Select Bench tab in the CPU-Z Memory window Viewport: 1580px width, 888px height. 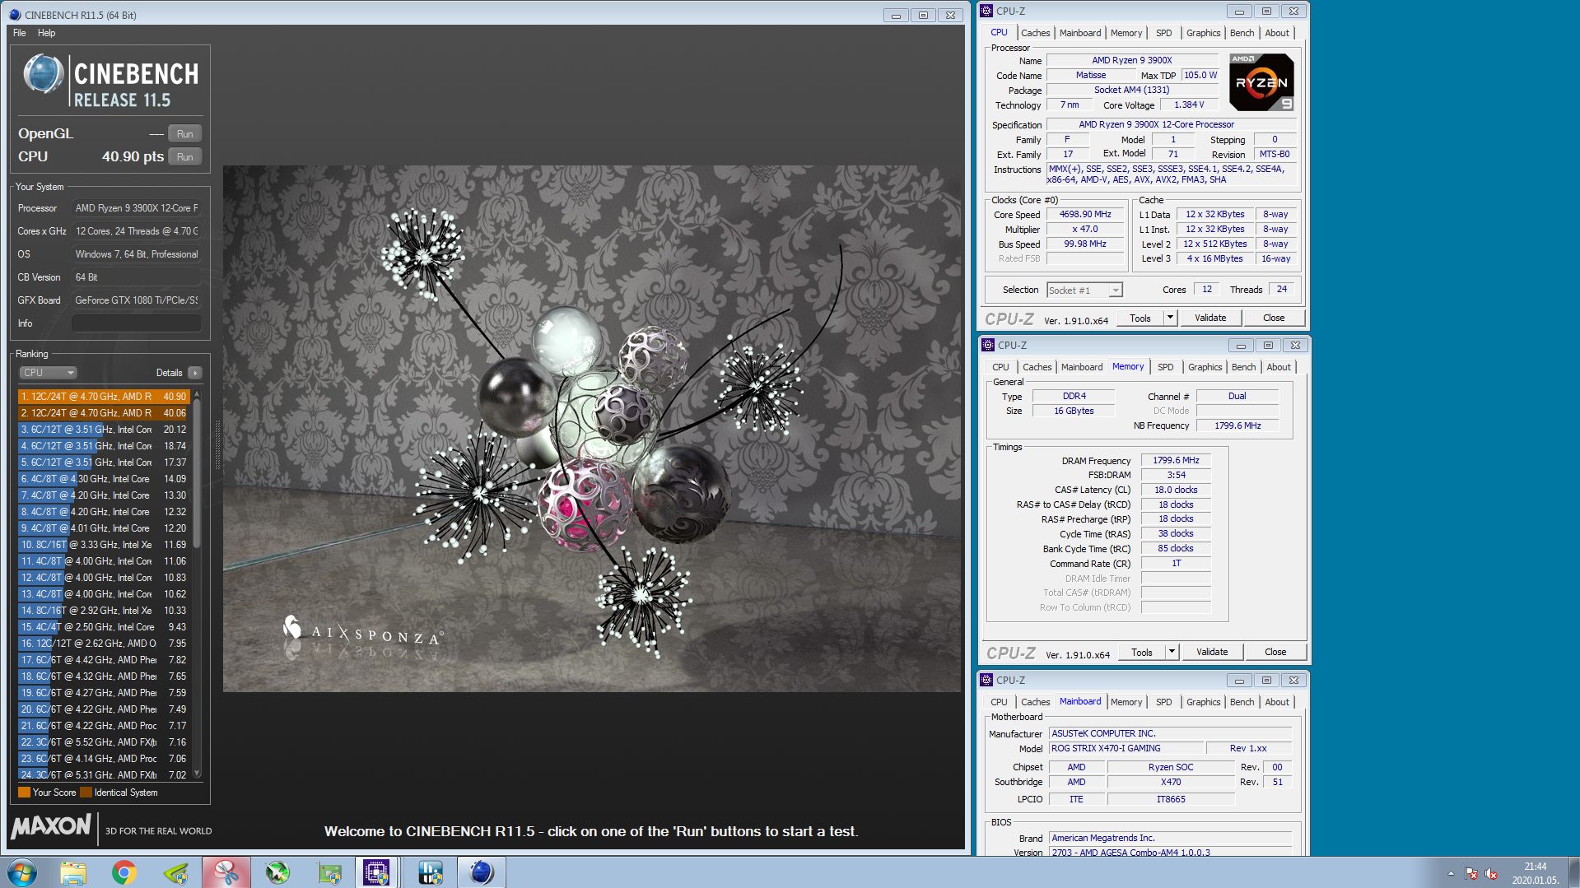[1243, 367]
